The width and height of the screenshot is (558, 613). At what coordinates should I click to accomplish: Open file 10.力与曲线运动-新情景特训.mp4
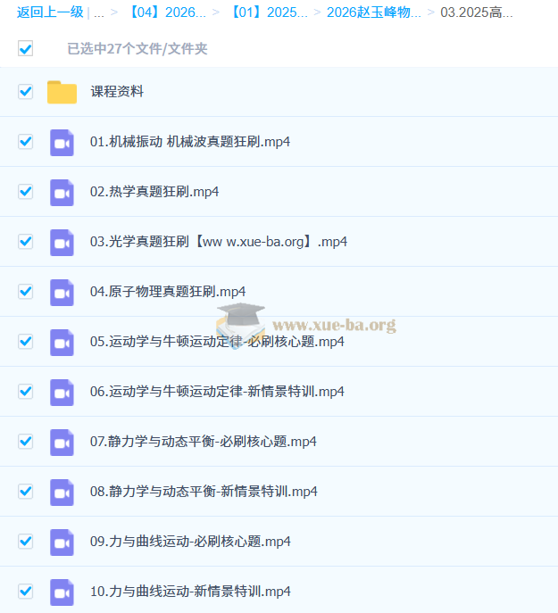pos(190,591)
